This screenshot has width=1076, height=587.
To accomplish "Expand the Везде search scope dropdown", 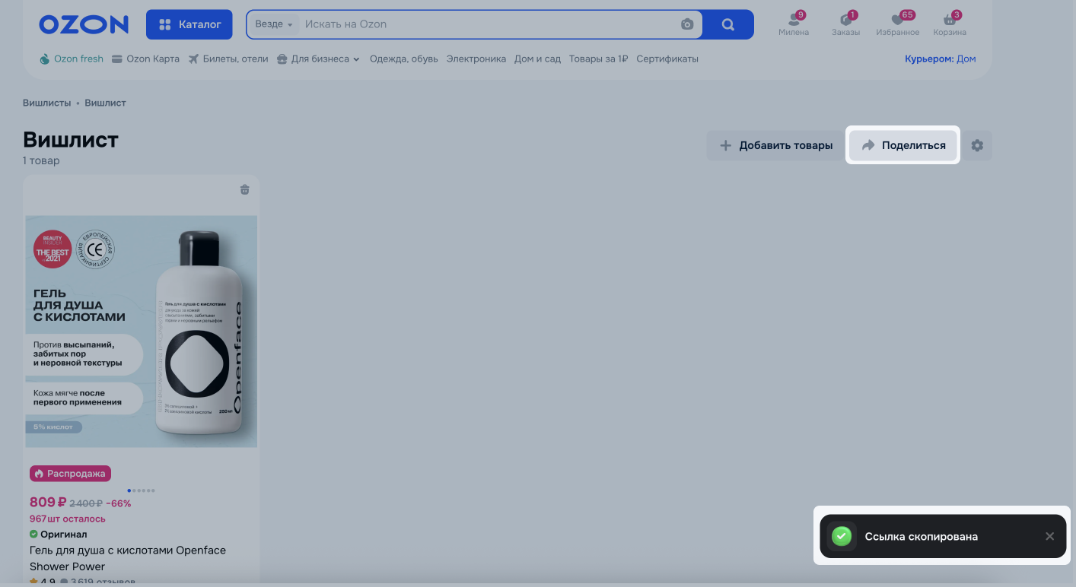I will [274, 24].
